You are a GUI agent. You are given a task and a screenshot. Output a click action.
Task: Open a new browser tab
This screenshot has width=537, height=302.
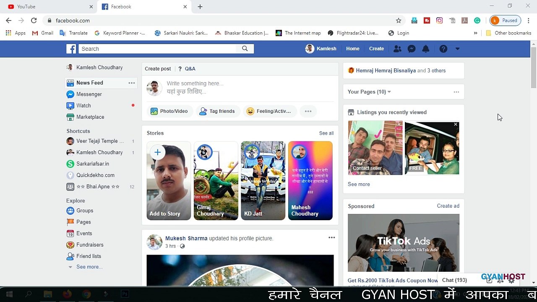[x=200, y=7]
